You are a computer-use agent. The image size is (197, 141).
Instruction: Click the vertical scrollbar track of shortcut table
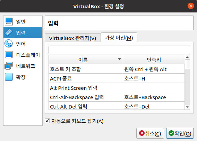coord(187,86)
